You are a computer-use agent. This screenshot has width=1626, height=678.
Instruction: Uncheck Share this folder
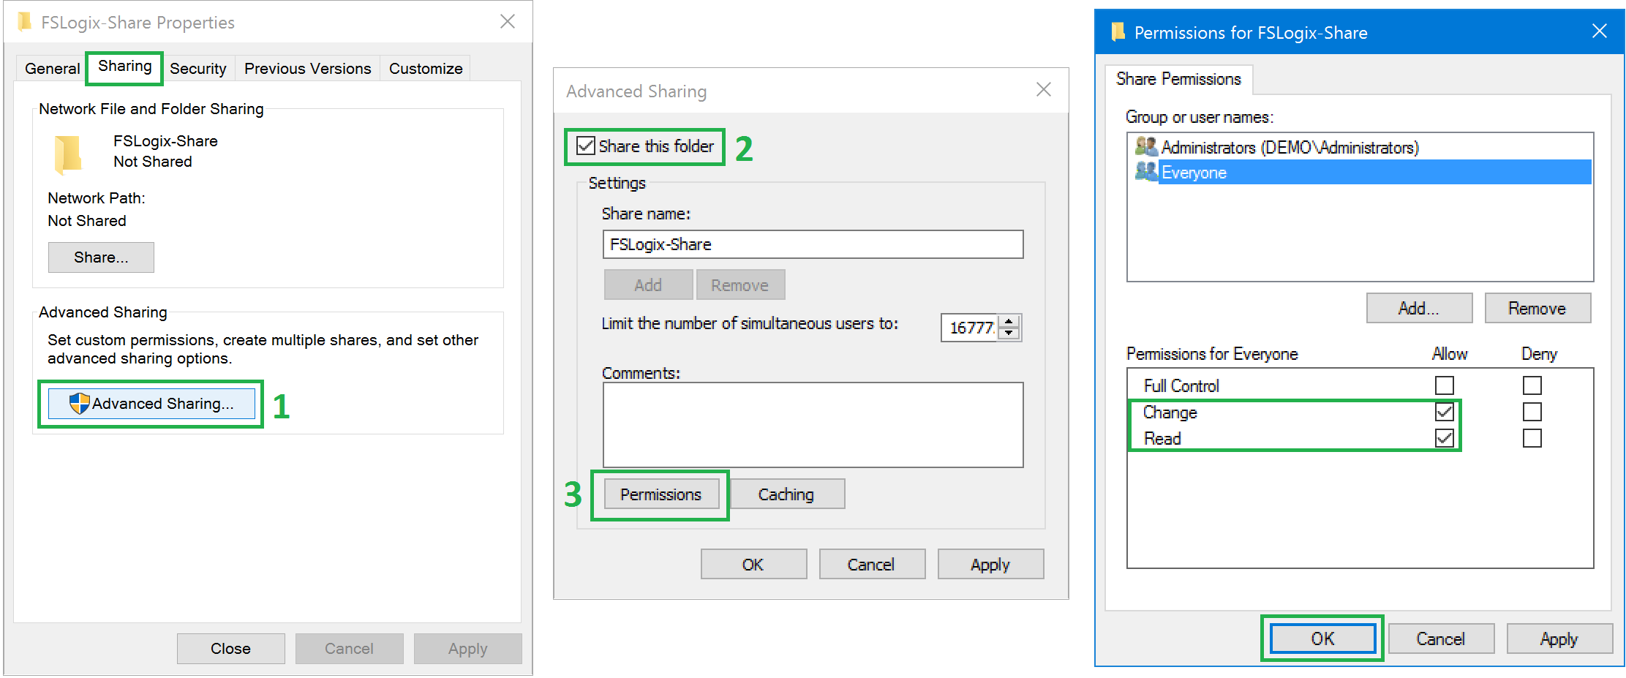[x=584, y=146]
